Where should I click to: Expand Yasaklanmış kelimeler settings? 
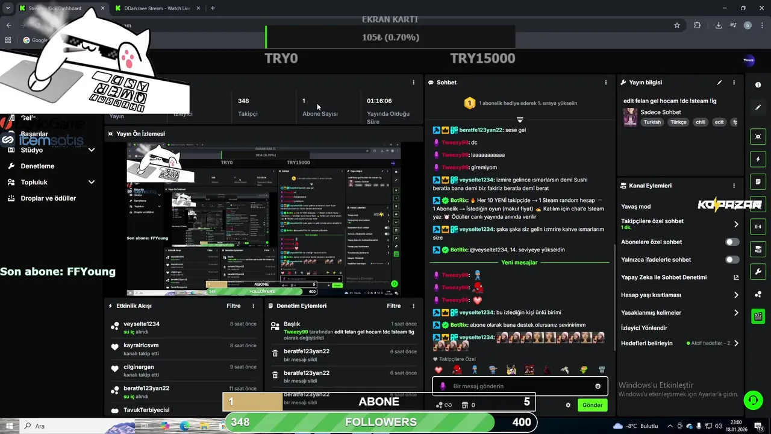736,313
